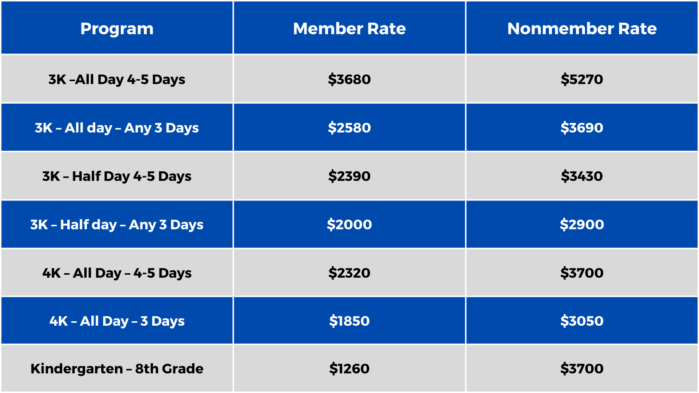Click the $2390 member rate cell
This screenshot has height=393, width=699.
tap(349, 176)
